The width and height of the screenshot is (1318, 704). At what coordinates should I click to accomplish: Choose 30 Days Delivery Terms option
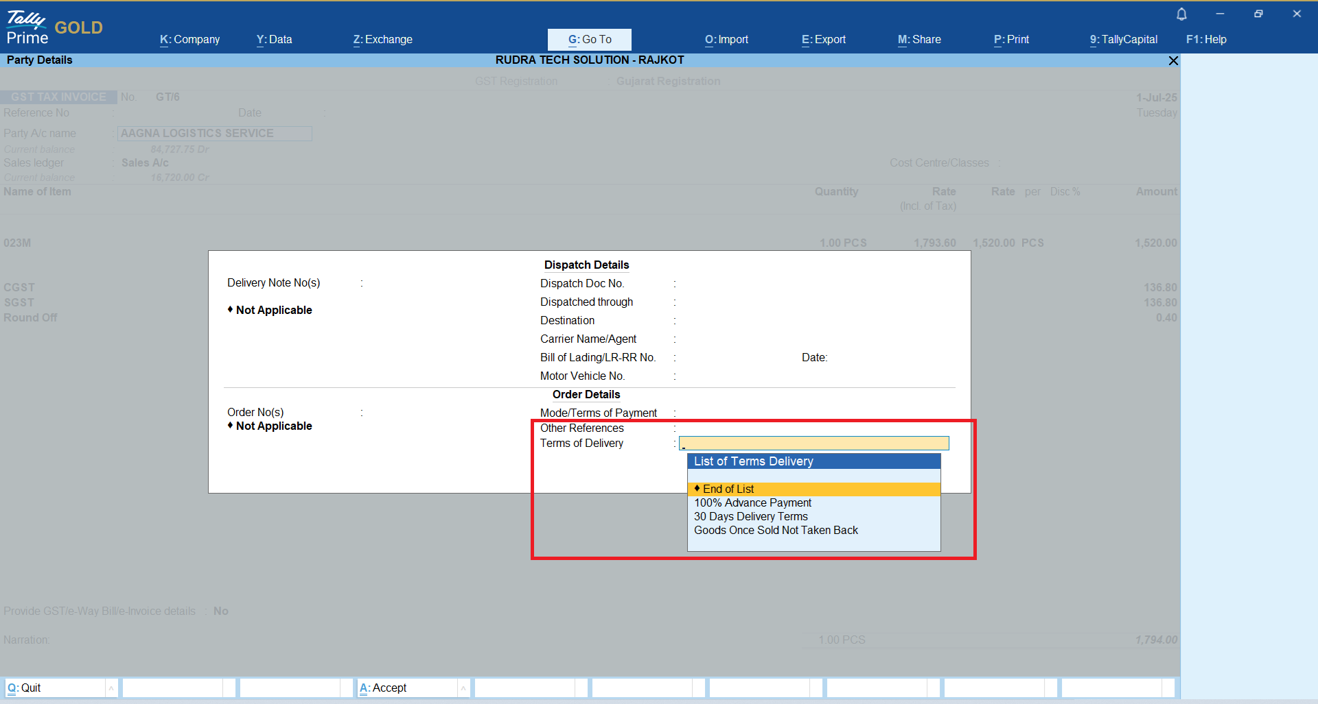(750, 517)
